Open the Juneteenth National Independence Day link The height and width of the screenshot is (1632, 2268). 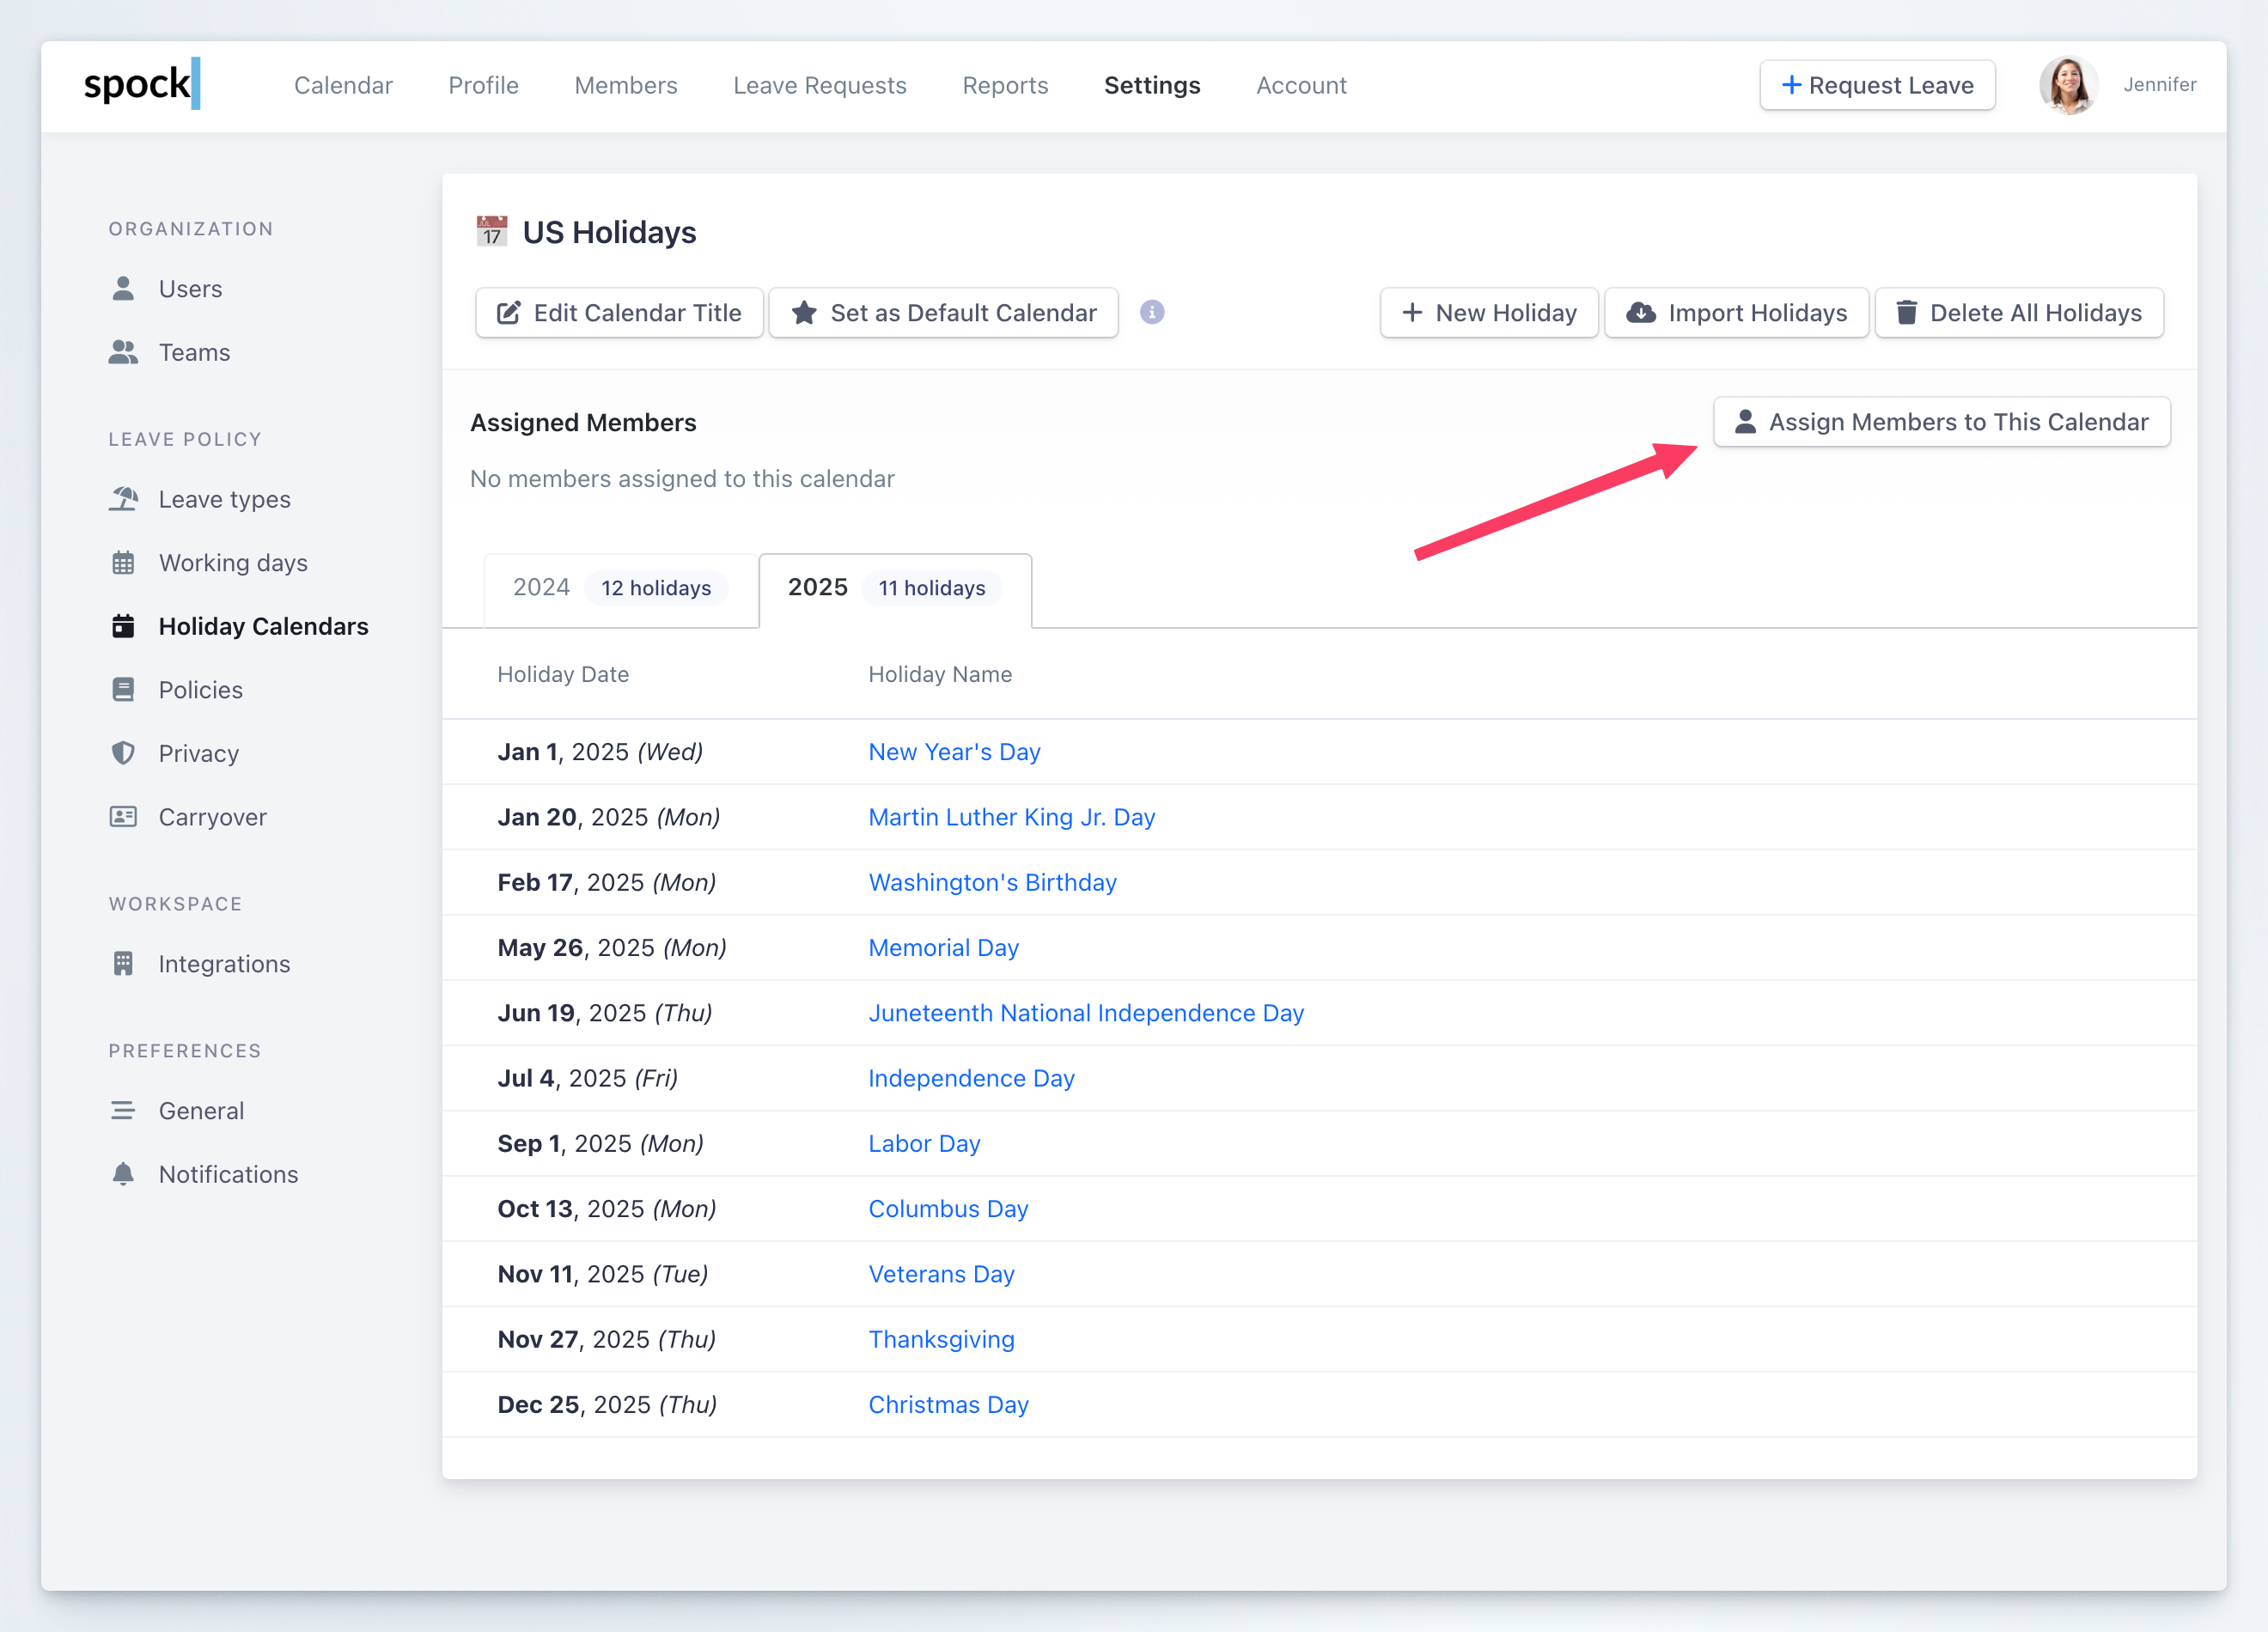point(1085,1013)
